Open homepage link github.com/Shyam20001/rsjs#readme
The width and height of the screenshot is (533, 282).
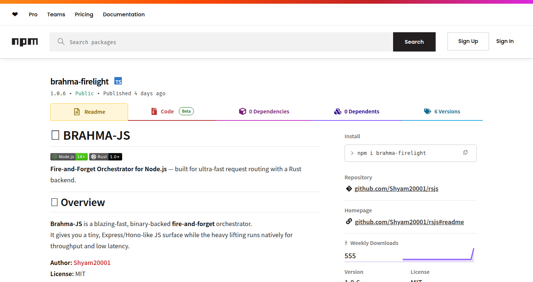click(x=409, y=222)
